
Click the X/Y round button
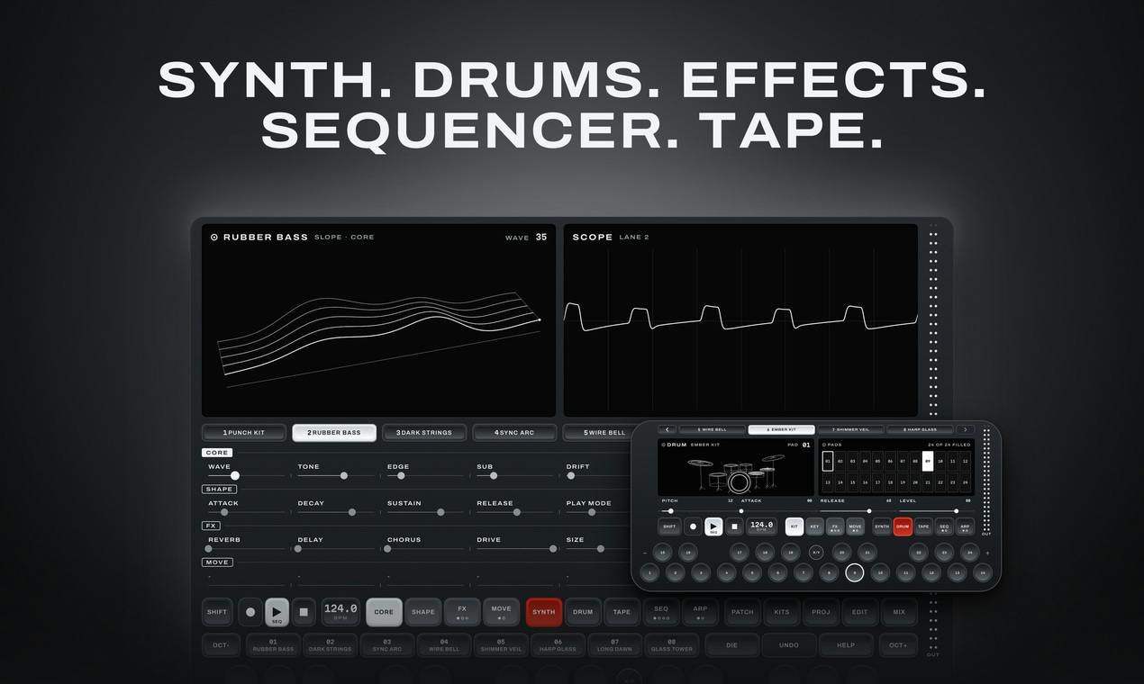click(x=816, y=553)
